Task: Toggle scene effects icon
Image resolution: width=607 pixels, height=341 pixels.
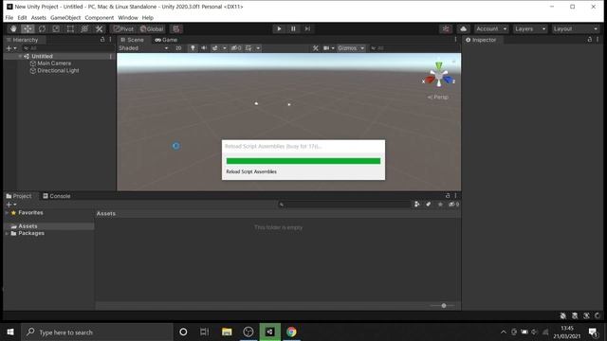Action: (215, 48)
